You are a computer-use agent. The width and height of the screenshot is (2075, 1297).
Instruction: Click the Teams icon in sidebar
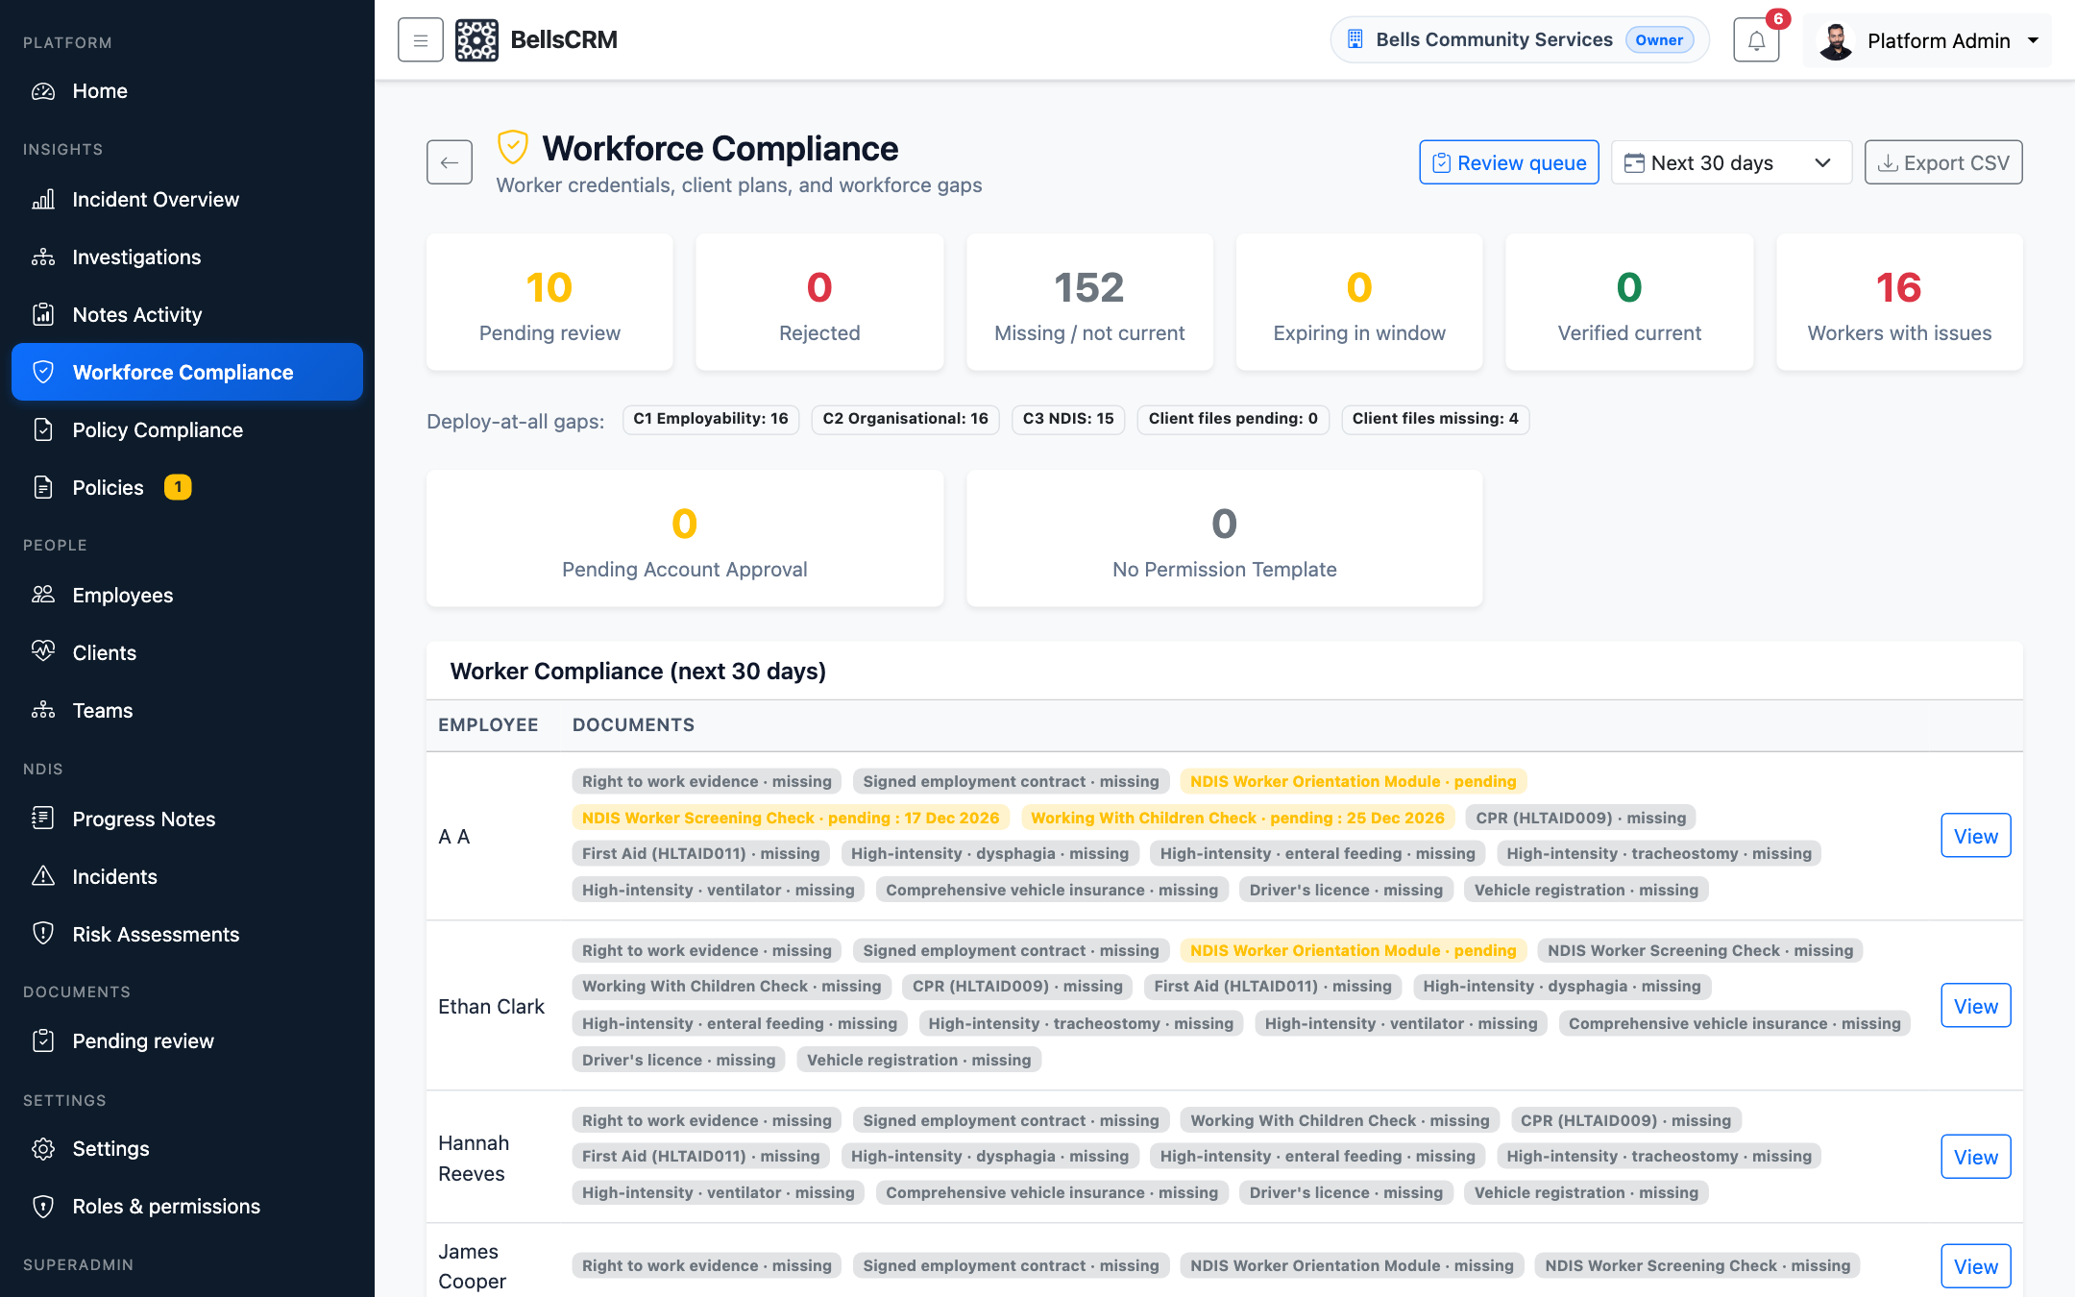[43, 711]
